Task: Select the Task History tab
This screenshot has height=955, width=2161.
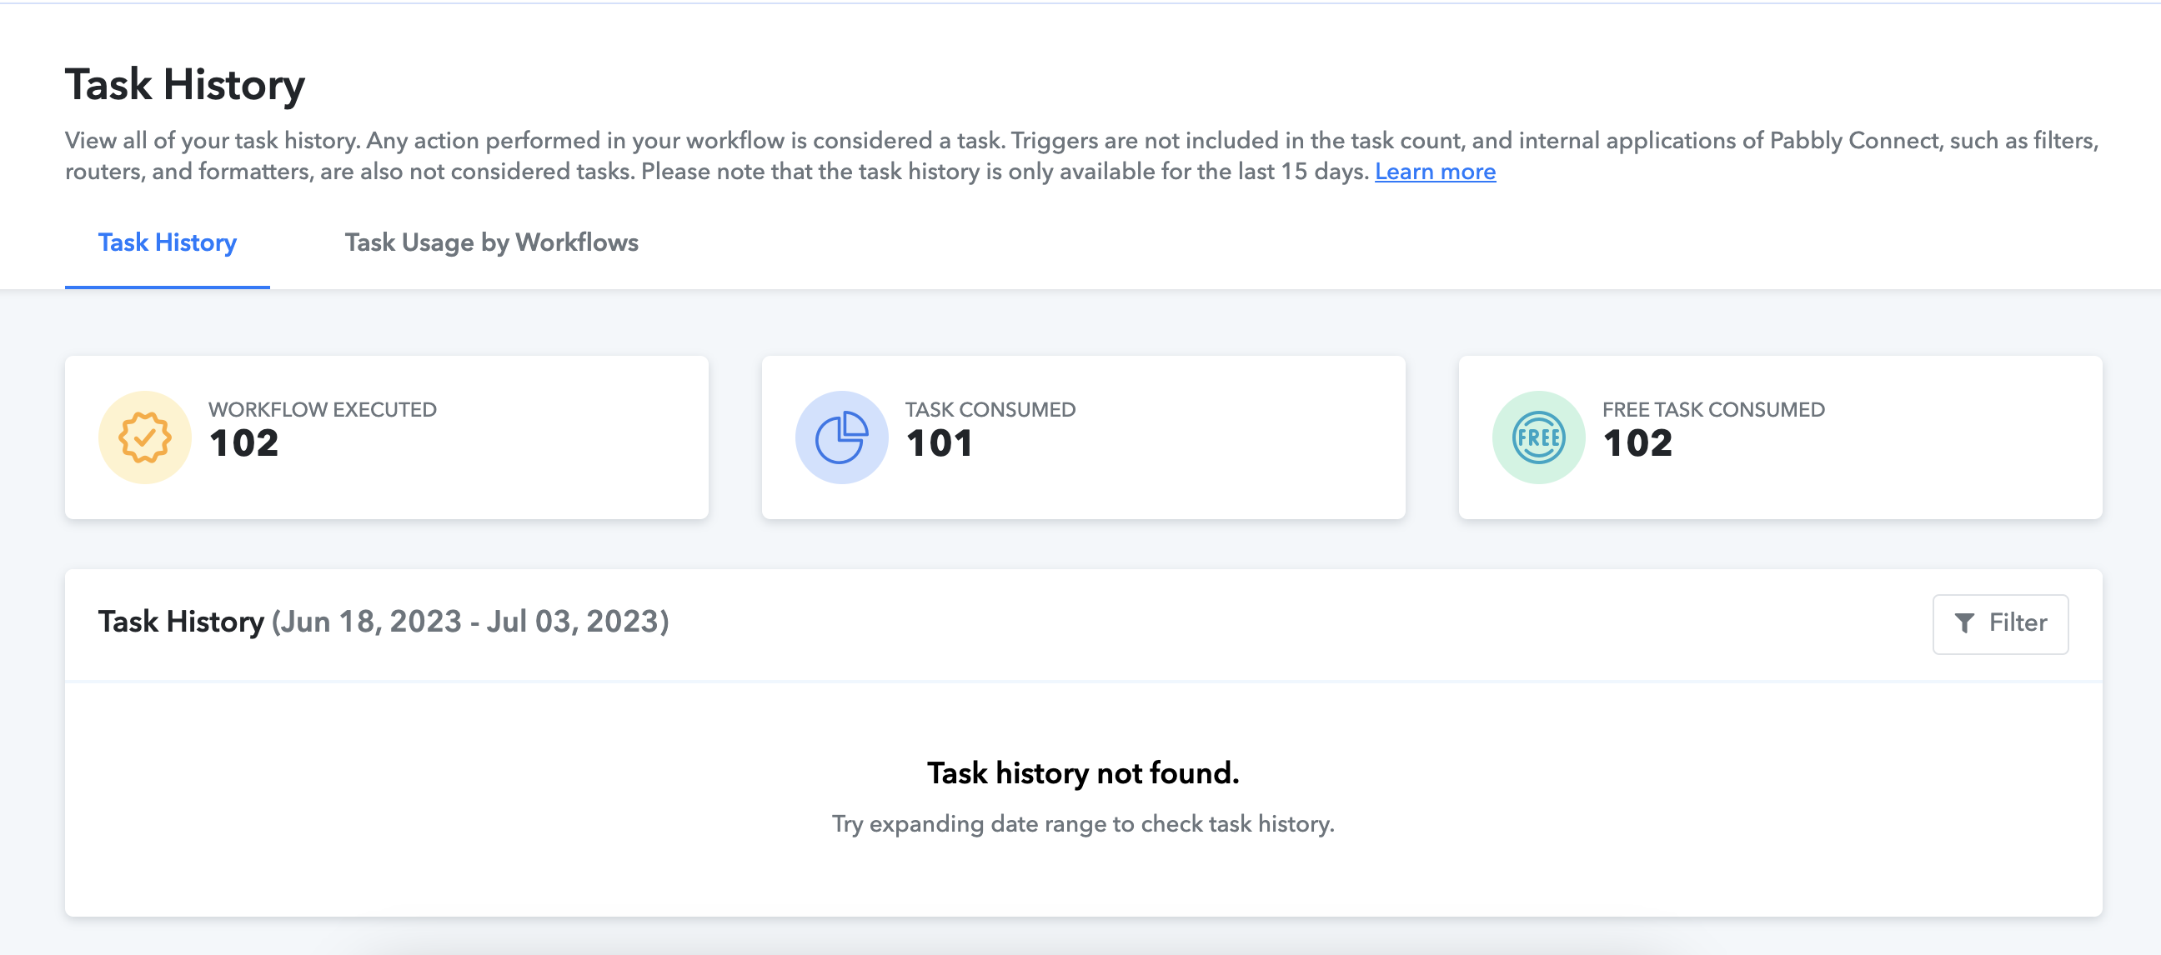Action: (x=167, y=242)
